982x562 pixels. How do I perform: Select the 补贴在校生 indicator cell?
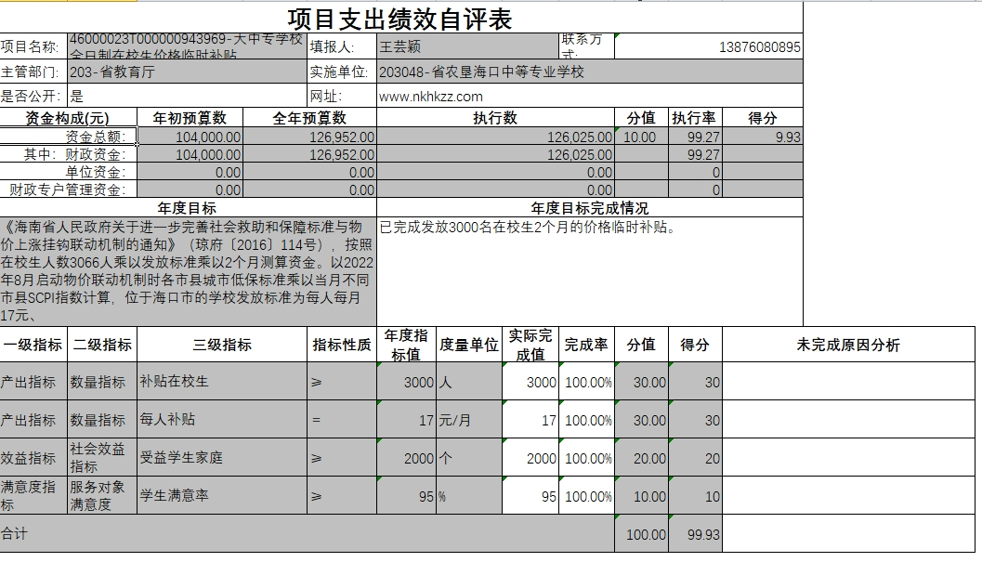(x=222, y=382)
